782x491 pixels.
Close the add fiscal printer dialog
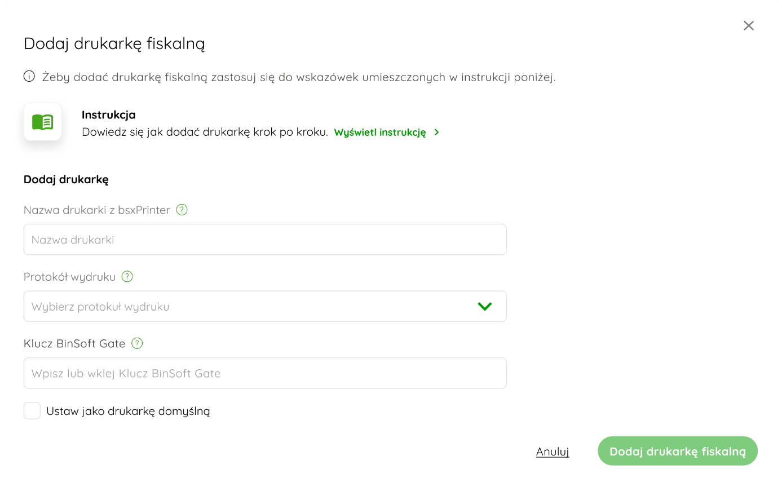point(748,25)
